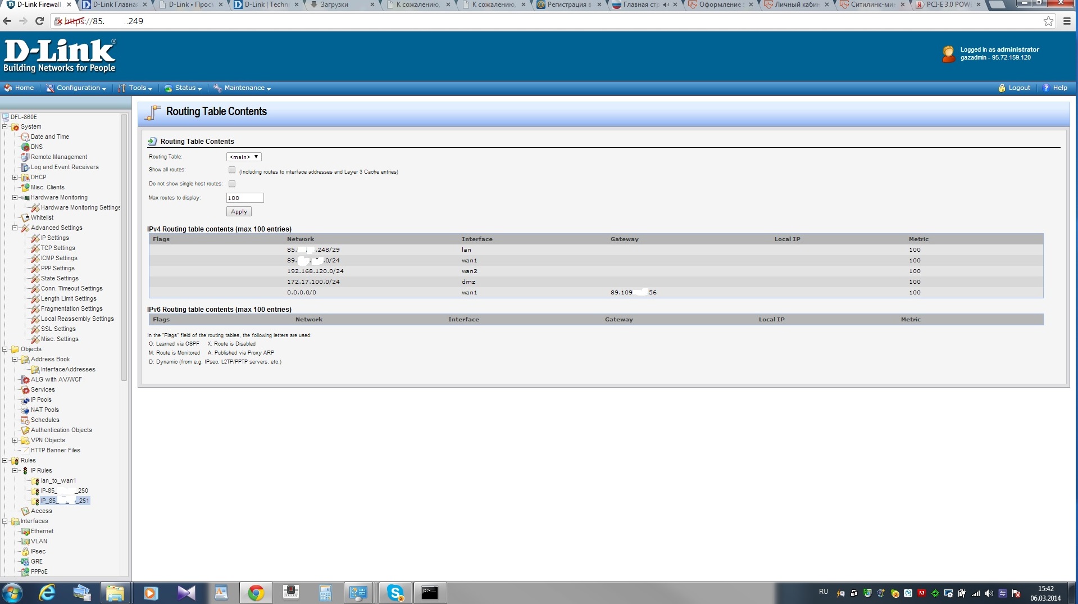This screenshot has height=604, width=1078.
Task: Open the Routing Table dropdown
Action: [x=244, y=157]
